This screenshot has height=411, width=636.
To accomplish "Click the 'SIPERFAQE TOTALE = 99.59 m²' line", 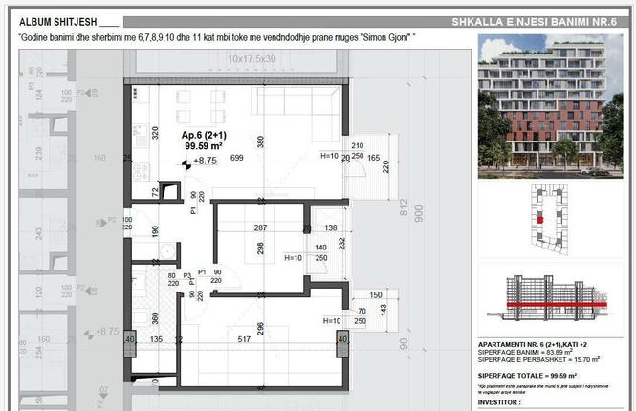I will pos(527,376).
